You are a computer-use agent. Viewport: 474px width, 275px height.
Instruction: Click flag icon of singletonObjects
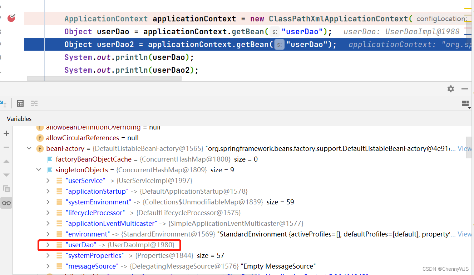click(50, 170)
